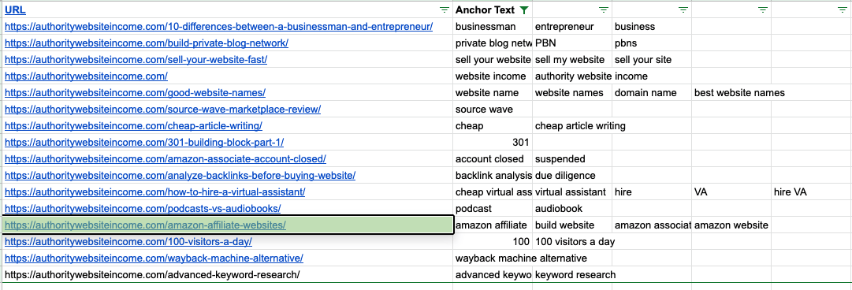Screen dimensions: 852x290
Task: Select the cell containing 301
Action: click(493, 143)
